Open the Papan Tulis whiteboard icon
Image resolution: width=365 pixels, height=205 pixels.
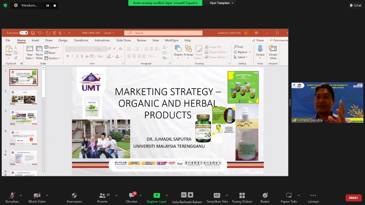289,195
